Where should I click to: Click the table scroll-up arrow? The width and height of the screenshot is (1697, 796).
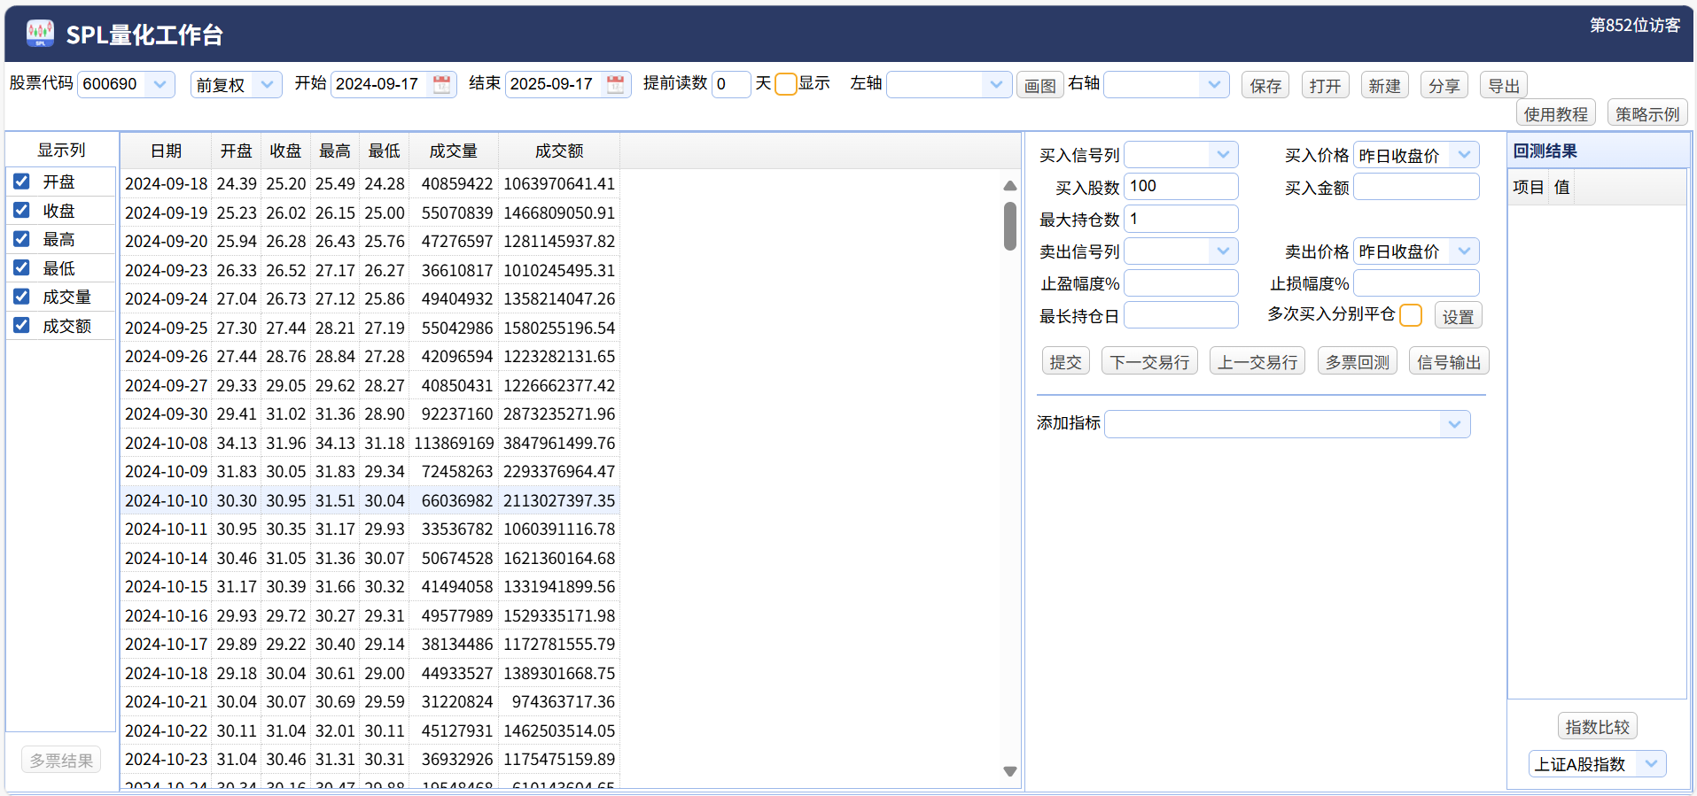[x=1009, y=186]
